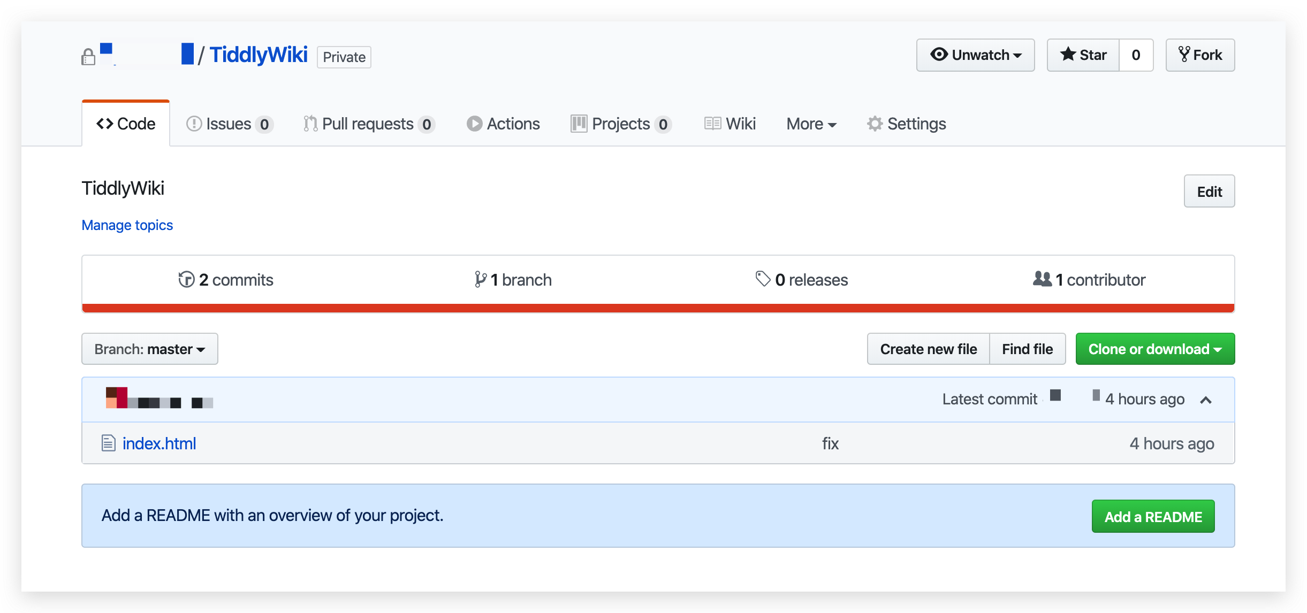Screen dimensions: 1307x613
Task: Click the lock icon beside the repository name
Action: (88, 56)
